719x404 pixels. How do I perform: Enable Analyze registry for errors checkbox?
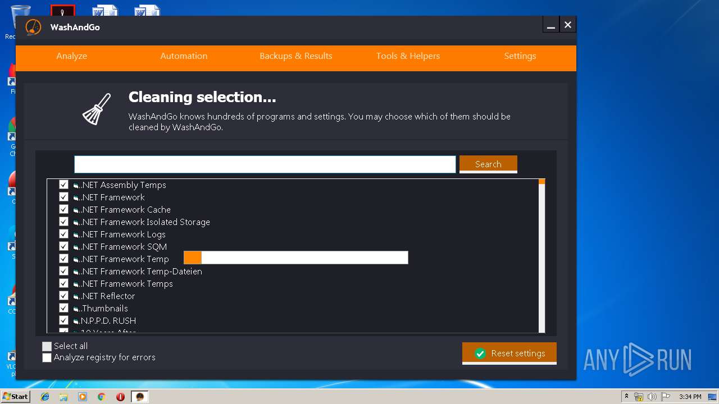(47, 357)
